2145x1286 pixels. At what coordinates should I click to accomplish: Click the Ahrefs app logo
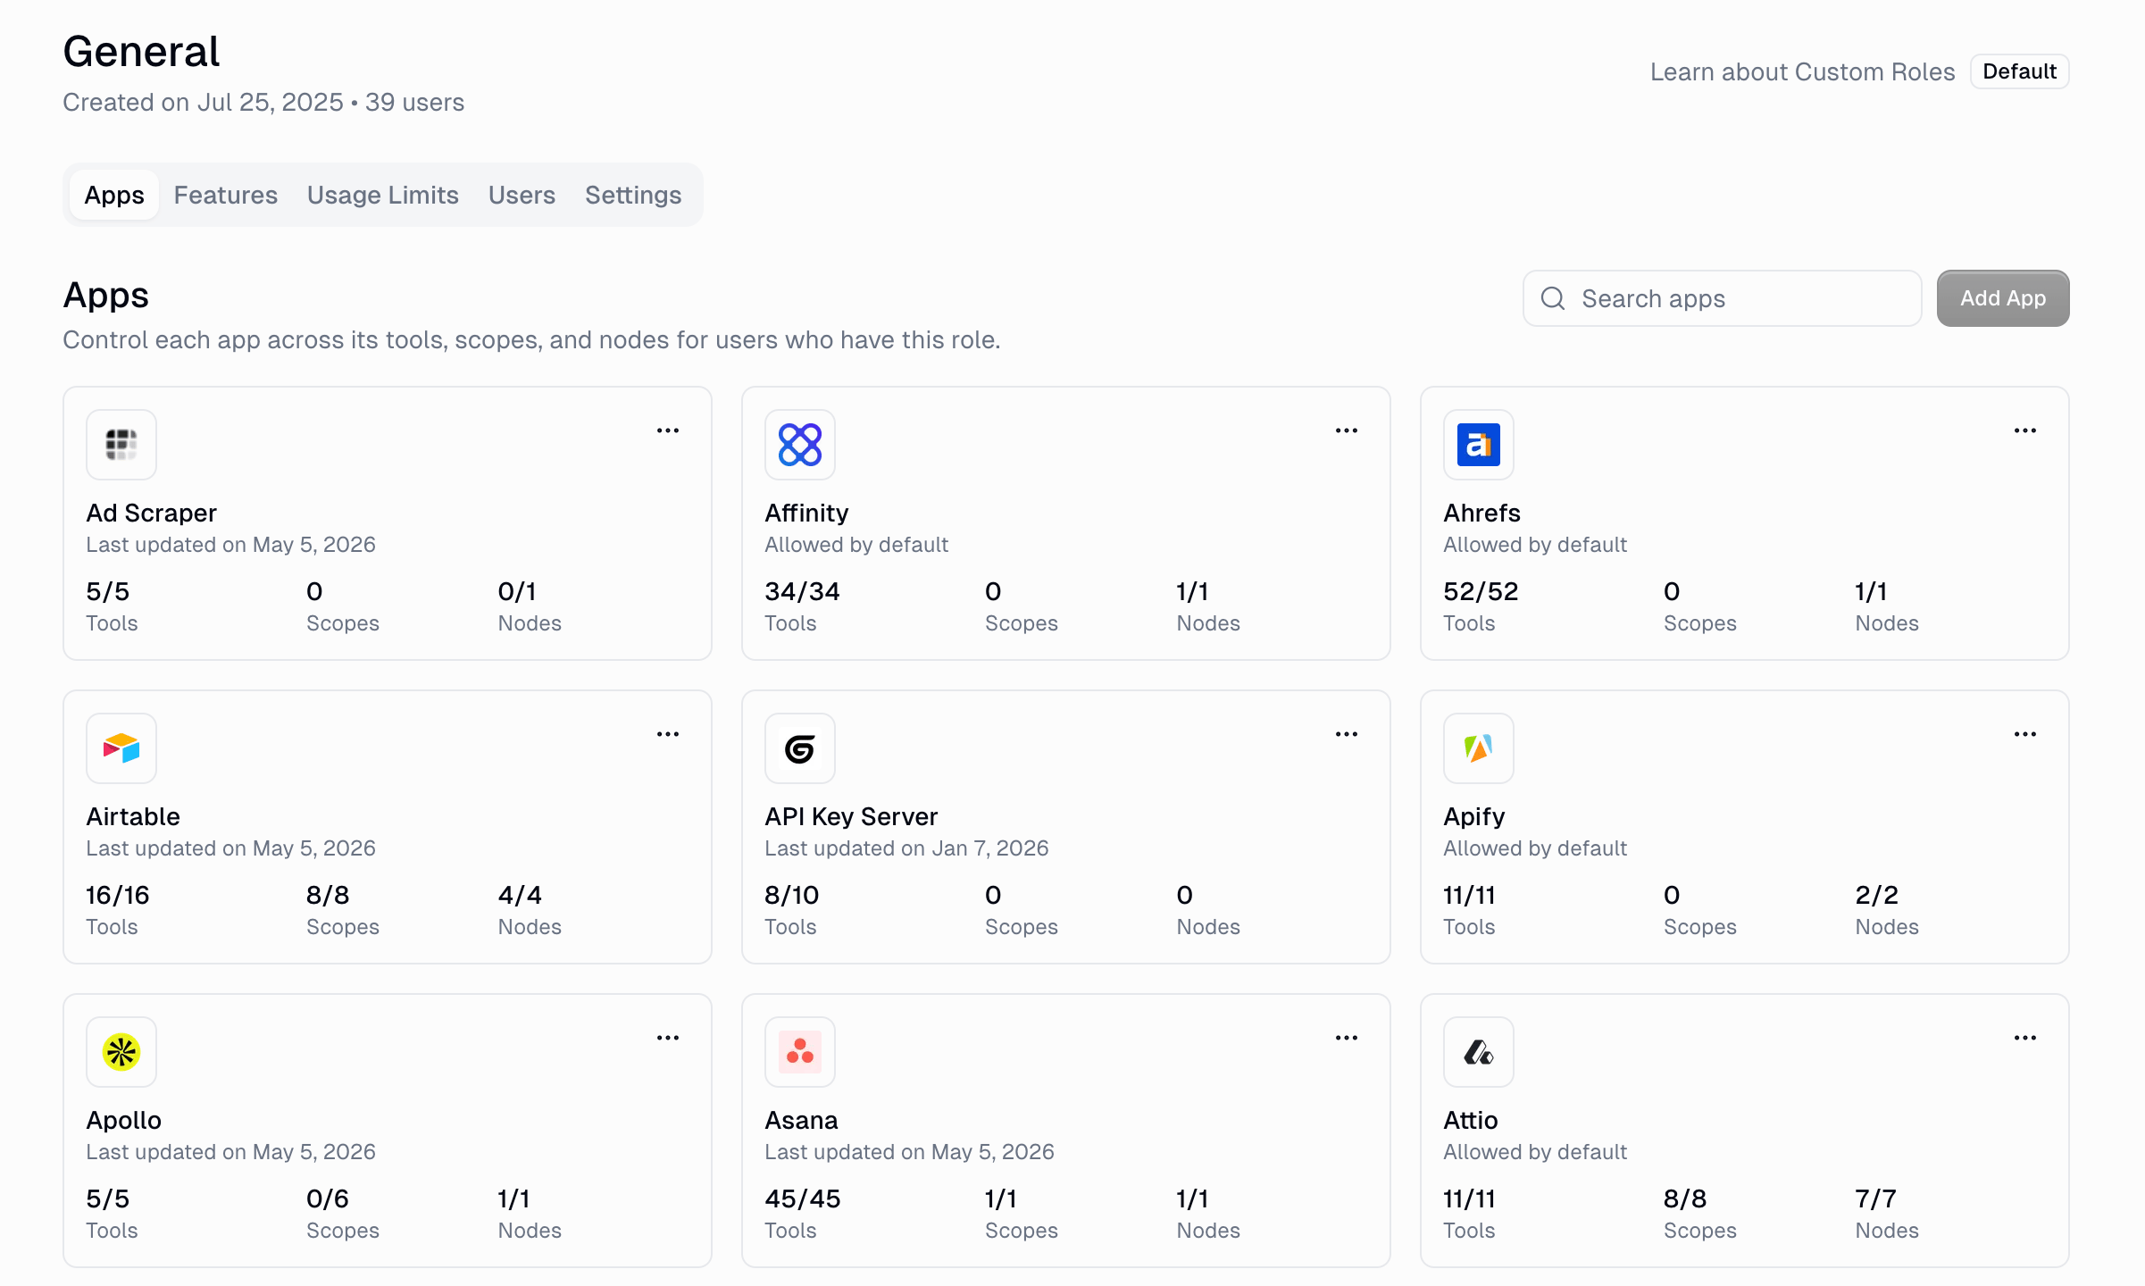[x=1479, y=445]
